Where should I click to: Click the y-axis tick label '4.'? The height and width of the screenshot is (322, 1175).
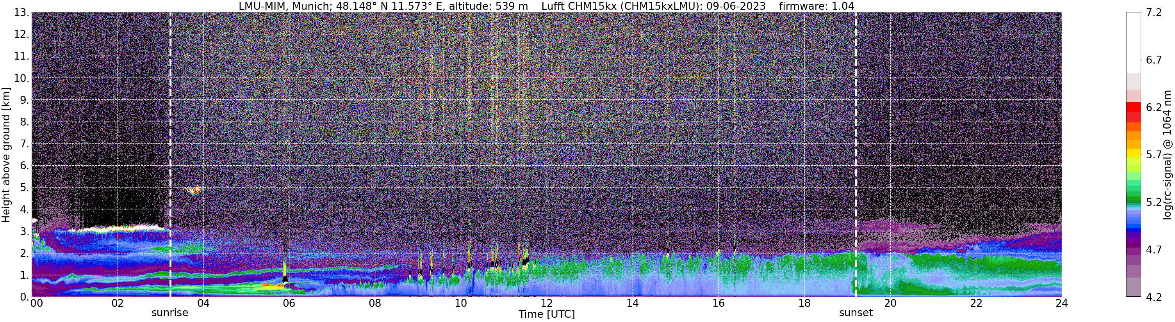(x=25, y=209)
